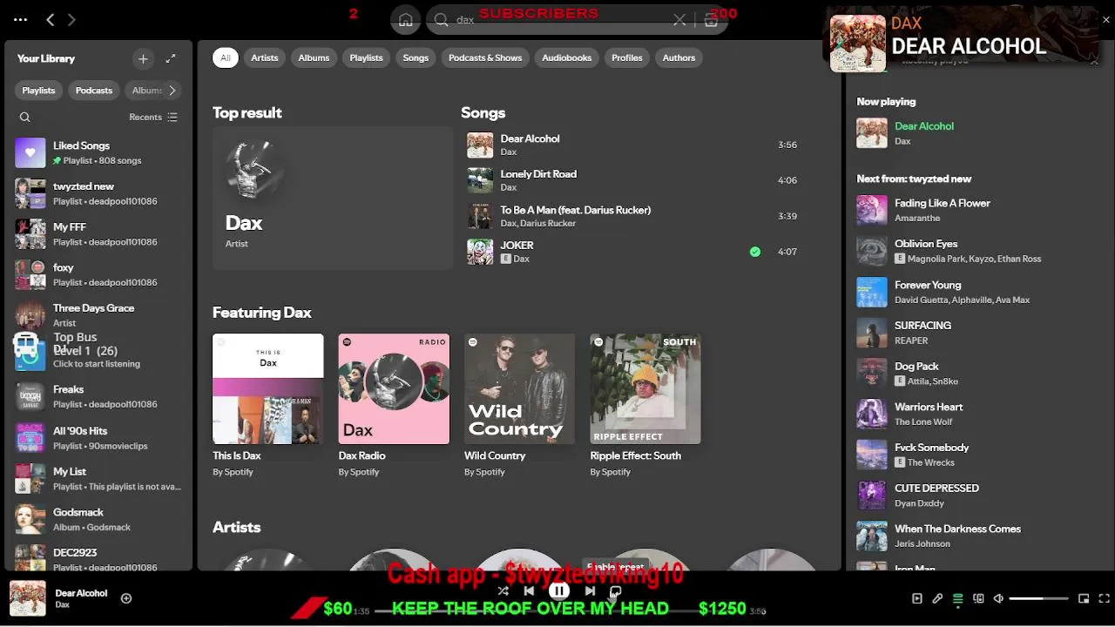Image resolution: width=1115 pixels, height=627 pixels.
Task: Open Three Days Grace artist
Action: [98, 315]
